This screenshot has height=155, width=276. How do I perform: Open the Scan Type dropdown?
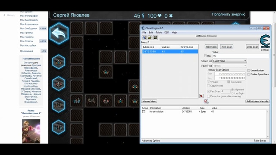pyautogui.click(x=230, y=61)
